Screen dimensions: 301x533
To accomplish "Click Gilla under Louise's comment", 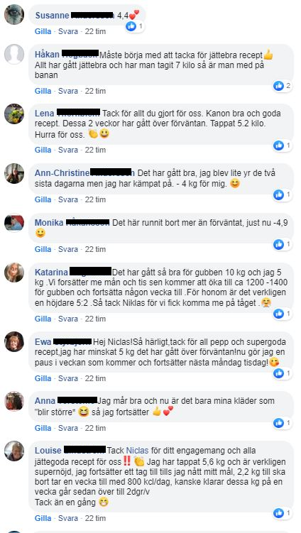I will (43, 518).
